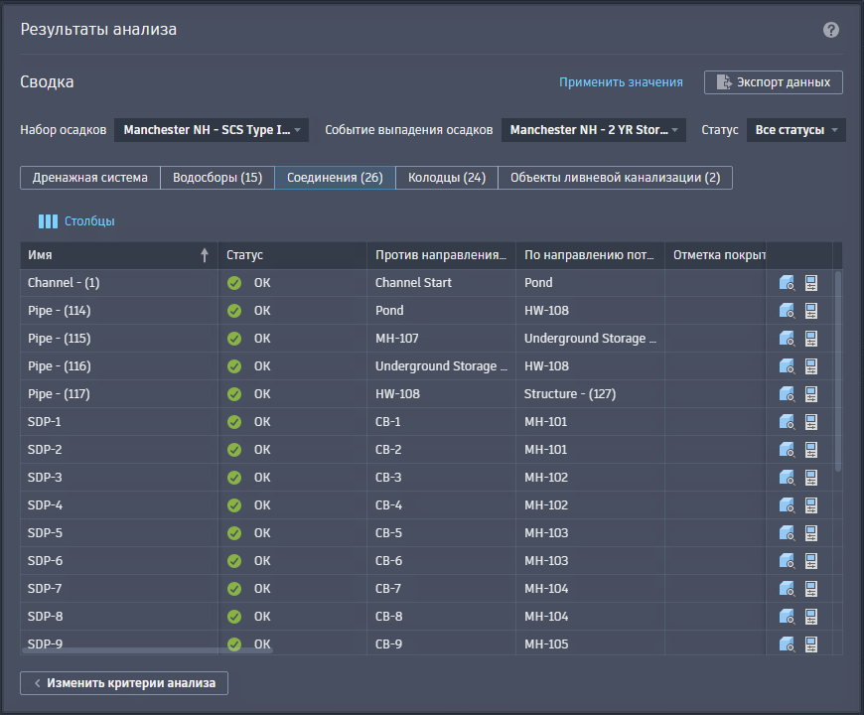Open the results report icon for Pipe - (115)
864x715 pixels.
tap(811, 339)
